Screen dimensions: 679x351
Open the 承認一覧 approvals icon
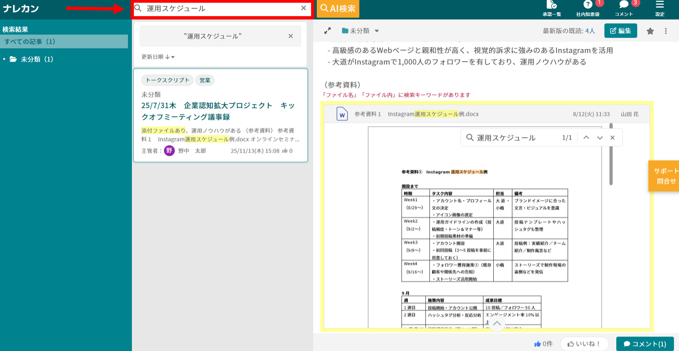(552, 9)
